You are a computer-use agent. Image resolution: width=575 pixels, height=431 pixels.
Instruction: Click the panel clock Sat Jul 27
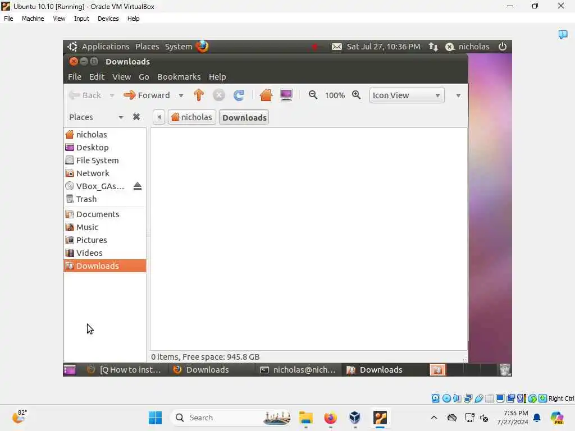point(384,47)
